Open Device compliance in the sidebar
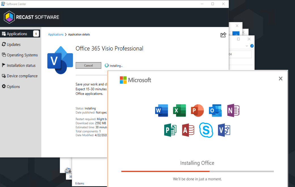 click(22, 76)
